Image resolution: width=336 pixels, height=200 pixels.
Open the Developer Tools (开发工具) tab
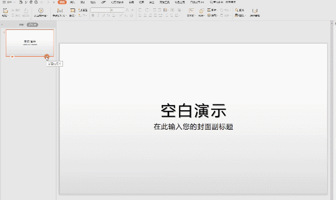pyautogui.click(x=164, y=2)
